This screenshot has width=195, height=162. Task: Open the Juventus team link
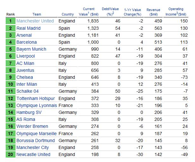[25, 70]
